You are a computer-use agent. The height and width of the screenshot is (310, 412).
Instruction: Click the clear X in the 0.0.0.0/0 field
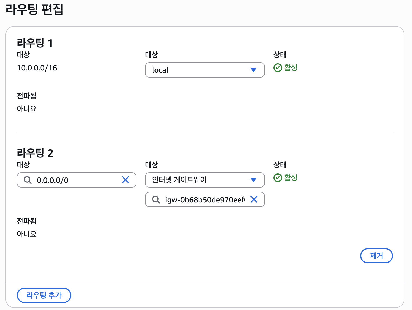click(125, 180)
